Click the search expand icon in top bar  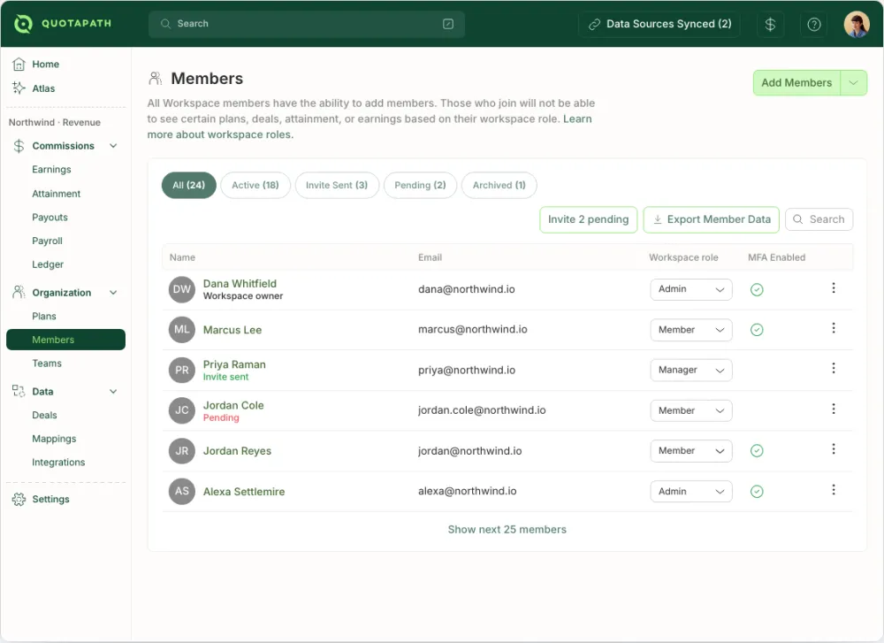tap(448, 24)
